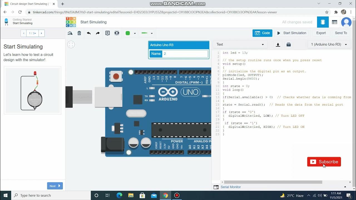Download the code using the arrow icon
This screenshot has height=200, width=356.
tap(278, 44)
